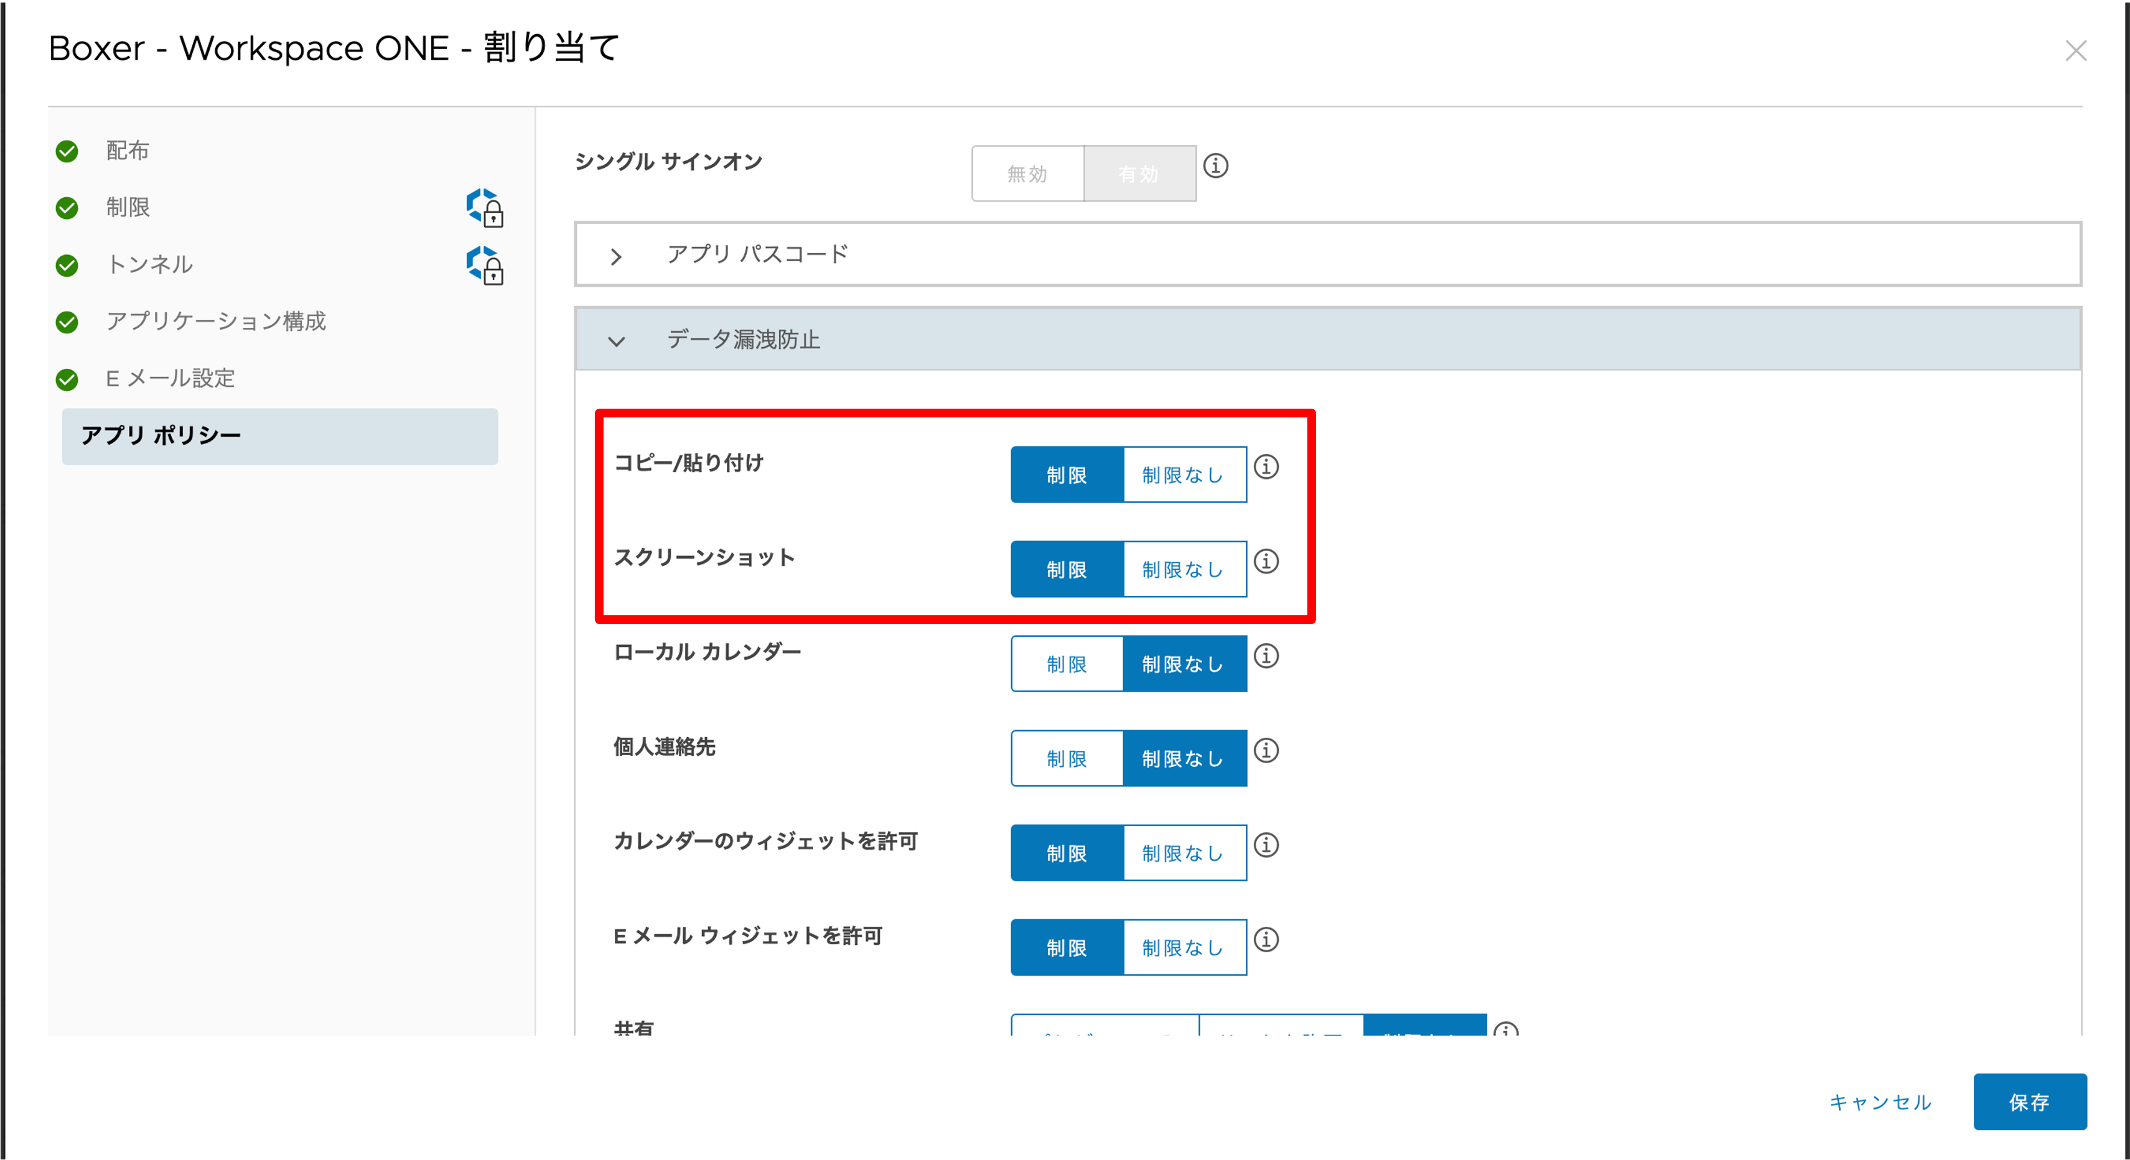The width and height of the screenshot is (2130, 1160).
Task: Click lock icon next to トンネル step
Action: (485, 265)
